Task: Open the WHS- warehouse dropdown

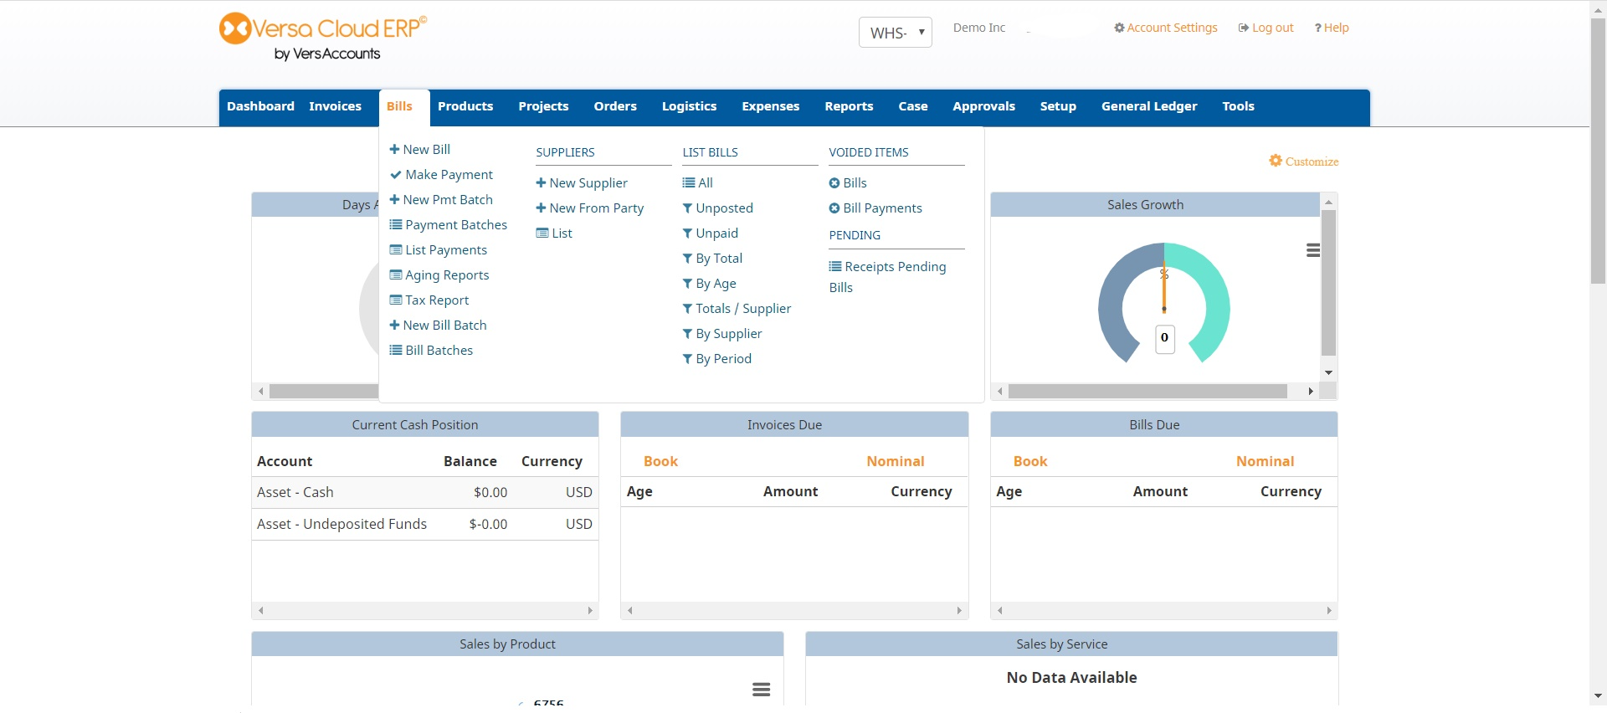Action: point(895,33)
